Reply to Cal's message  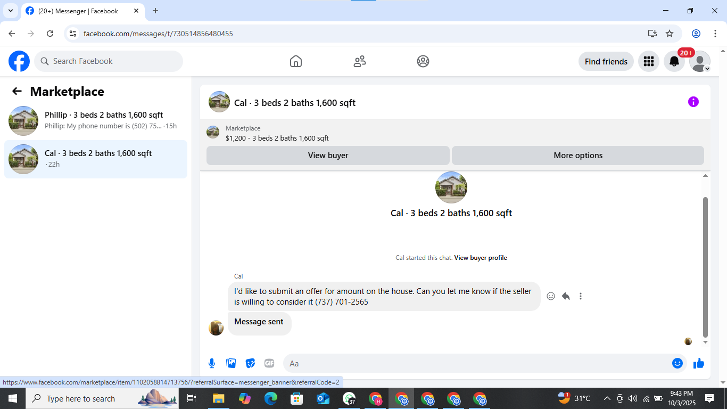[566, 296]
